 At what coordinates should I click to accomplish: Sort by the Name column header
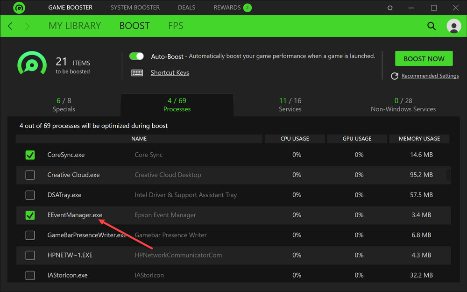(x=139, y=139)
